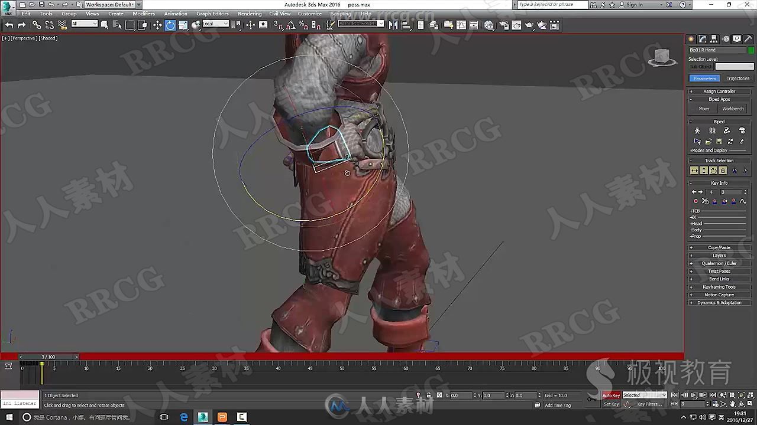Click Body Horizontal in Track Selection
This screenshot has width=757, height=425.
pos(694,171)
